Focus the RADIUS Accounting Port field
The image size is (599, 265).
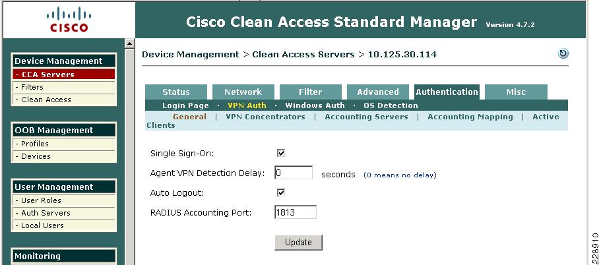coord(296,212)
